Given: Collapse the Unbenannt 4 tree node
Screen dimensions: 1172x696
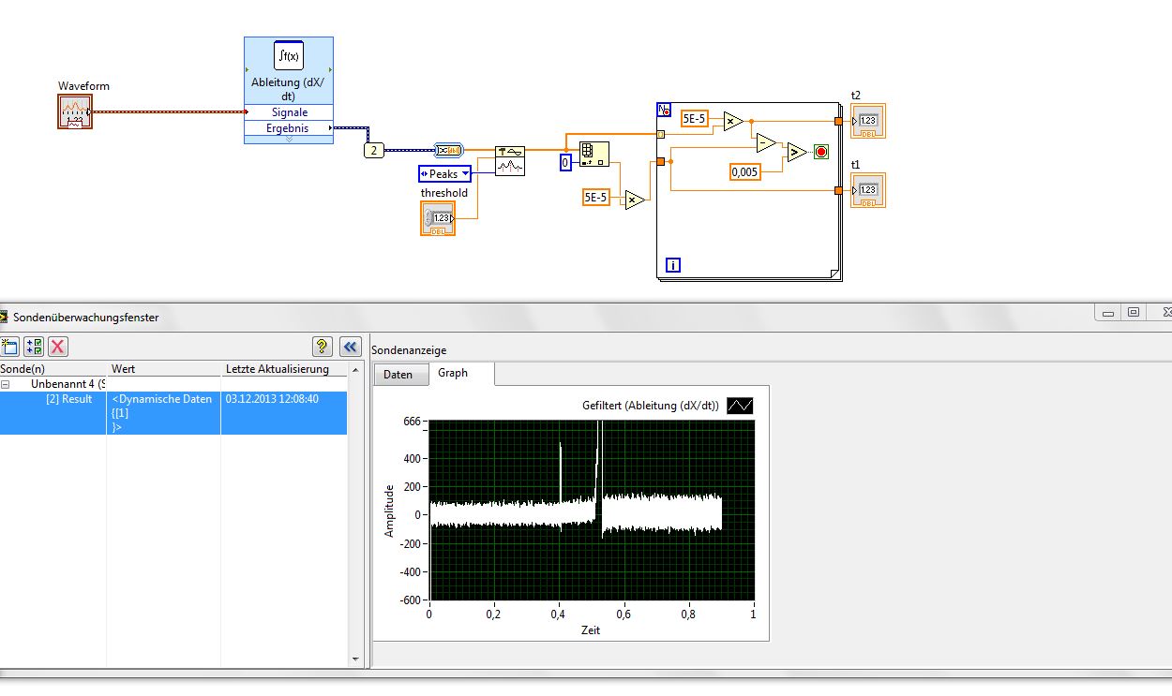Looking at the screenshot, I should coord(6,384).
